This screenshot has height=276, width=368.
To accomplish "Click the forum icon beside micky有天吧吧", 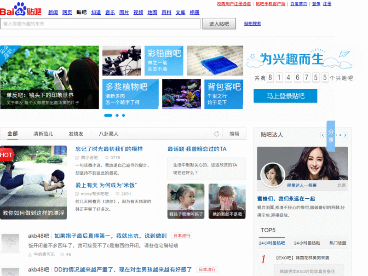I will [x=77, y=194].
